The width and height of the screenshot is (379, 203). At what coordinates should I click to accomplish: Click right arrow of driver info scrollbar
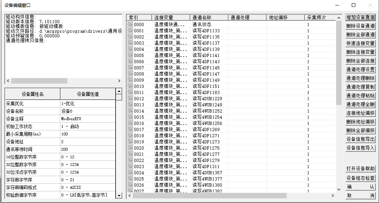point(119,81)
